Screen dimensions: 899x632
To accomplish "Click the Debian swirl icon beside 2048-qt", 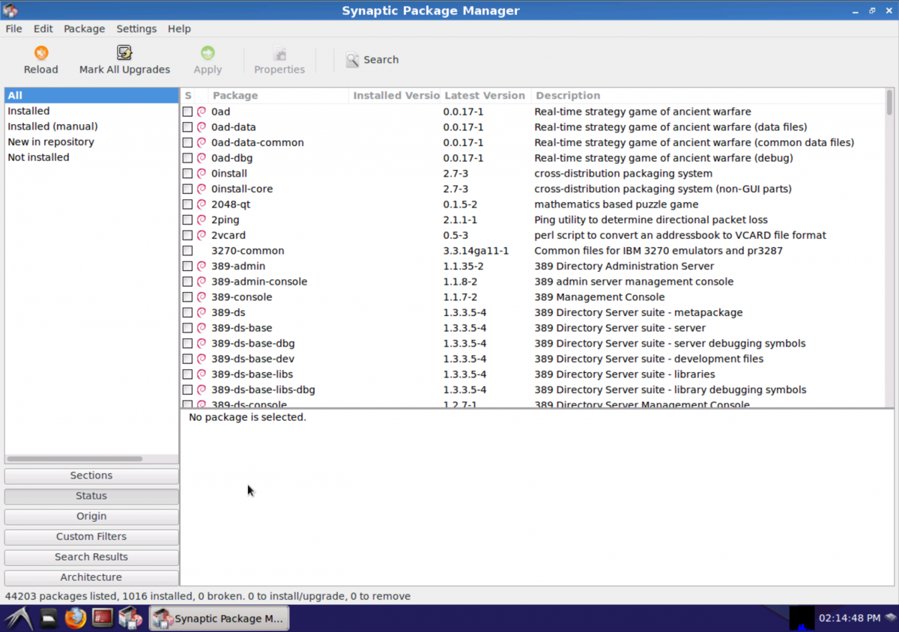I will point(202,204).
